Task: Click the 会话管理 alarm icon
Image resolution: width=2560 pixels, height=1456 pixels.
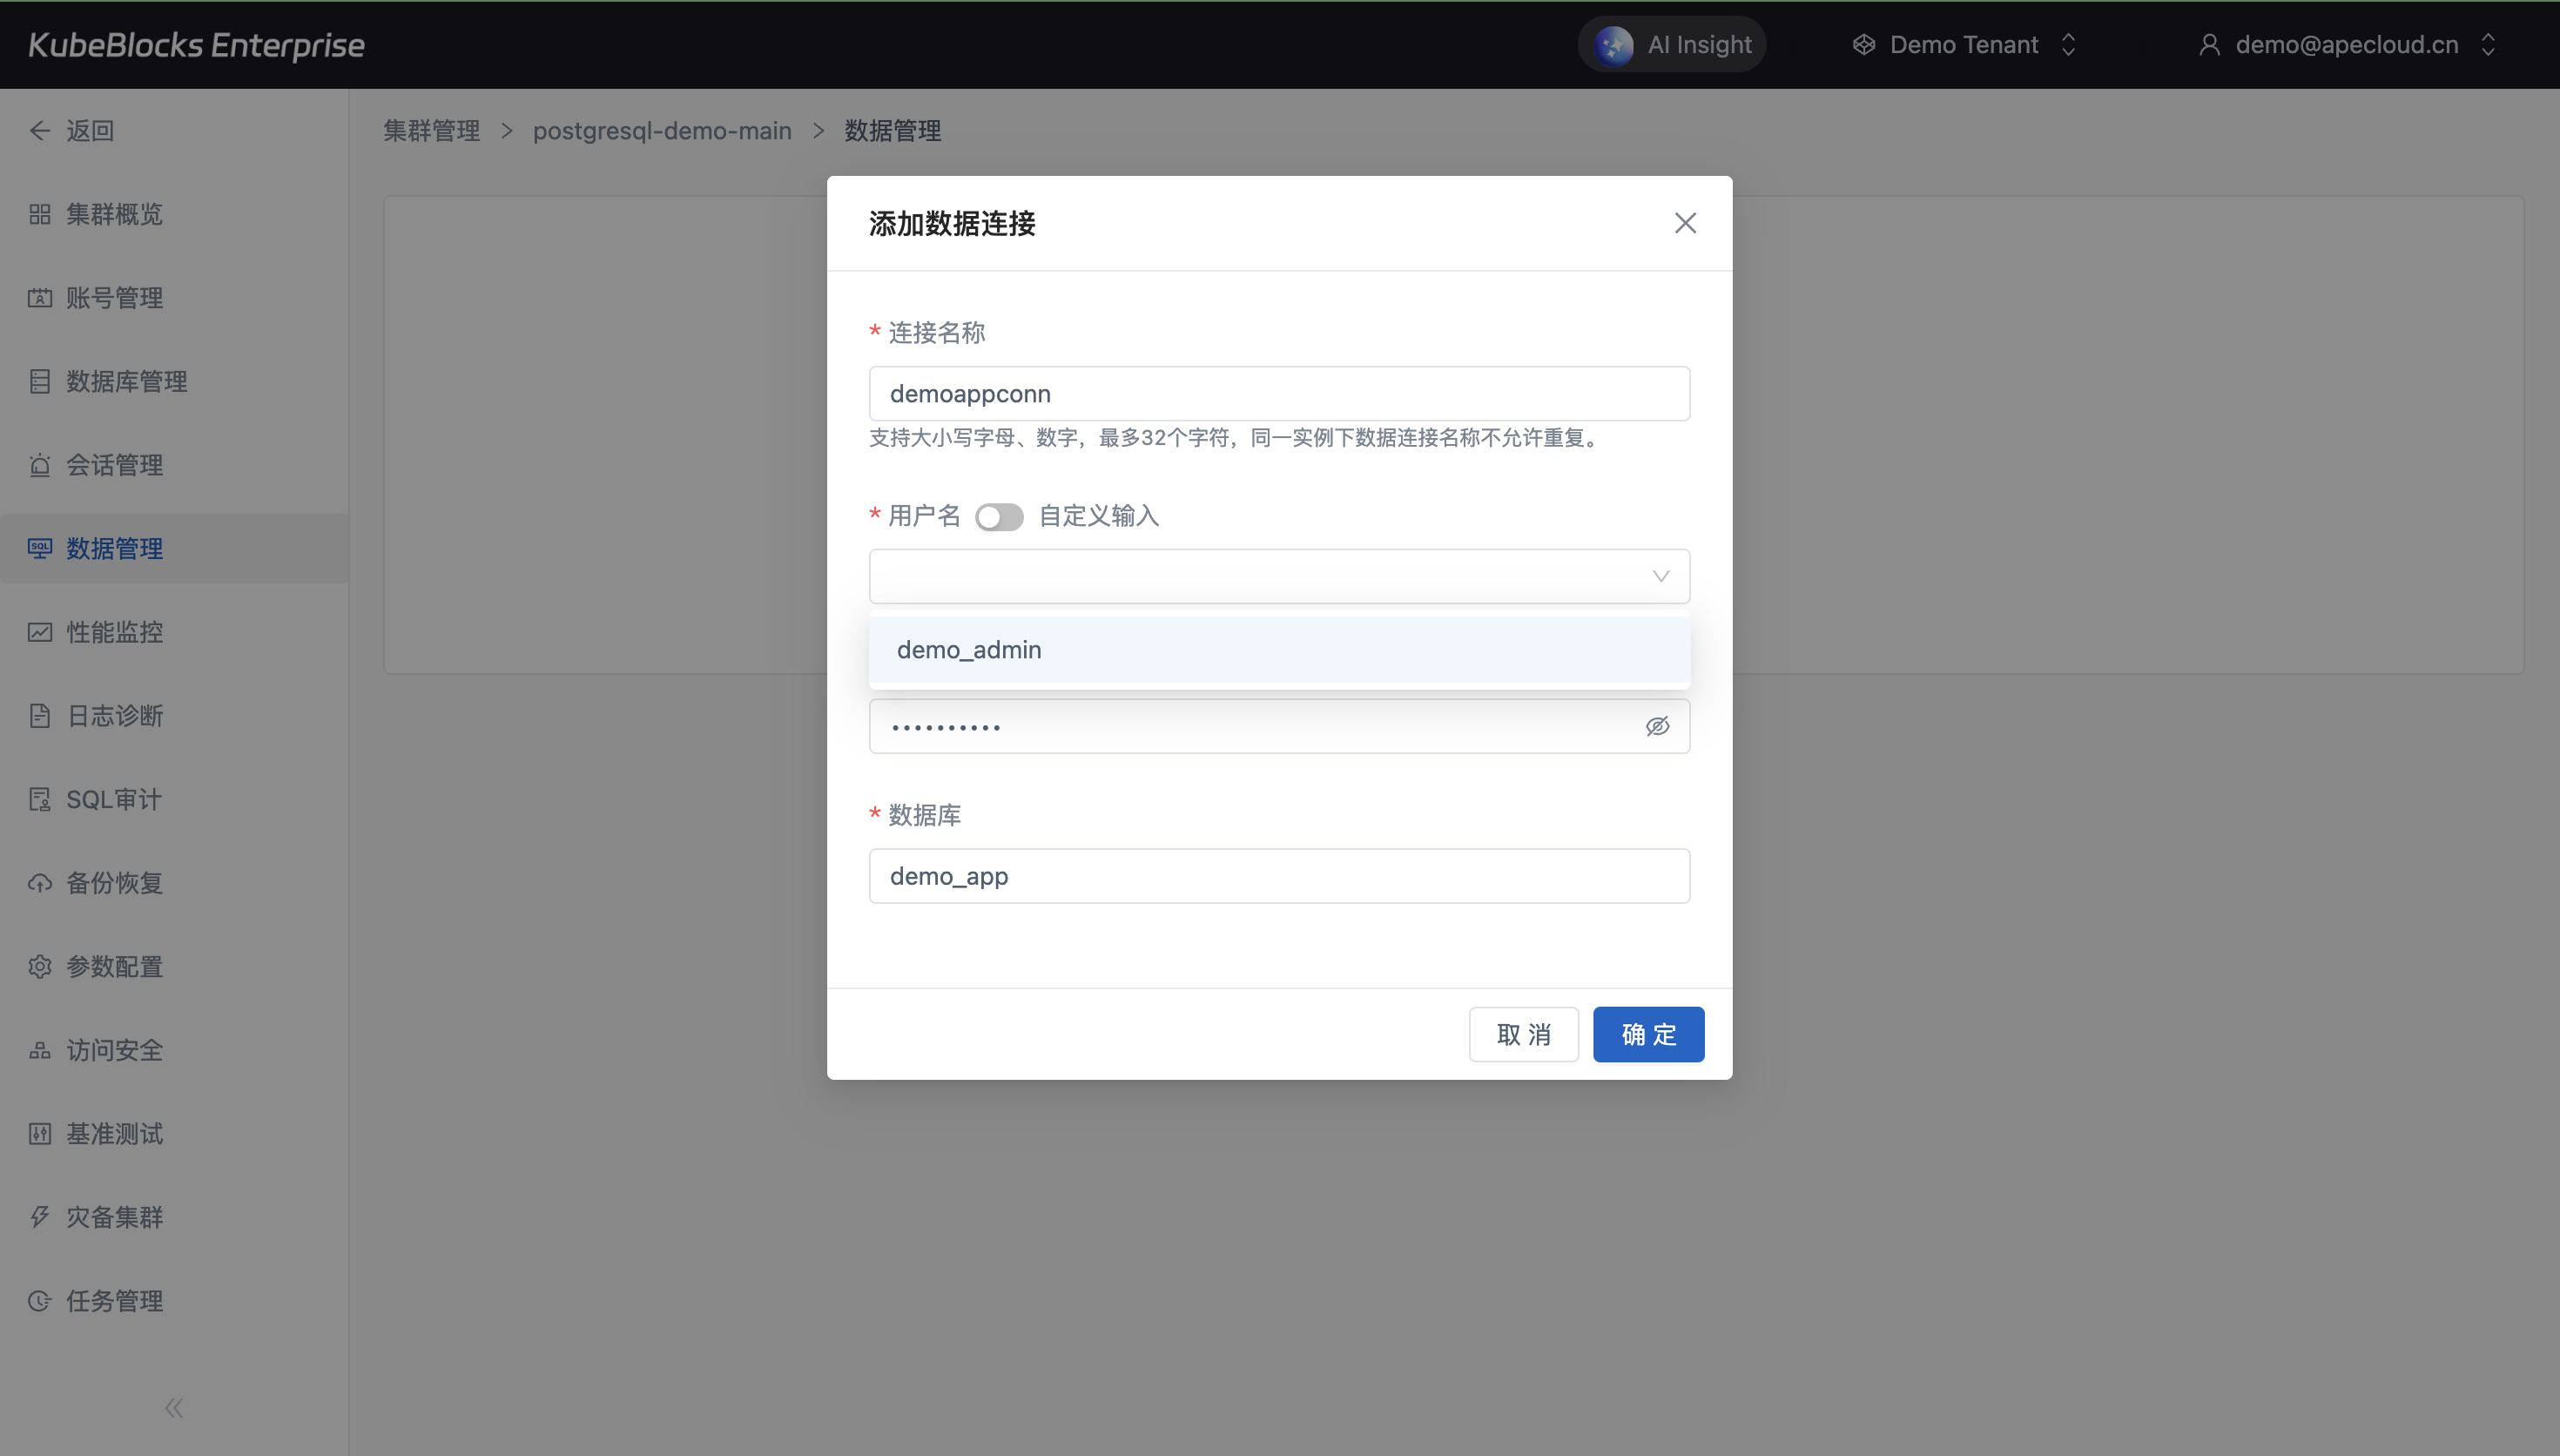Action: coord(40,465)
